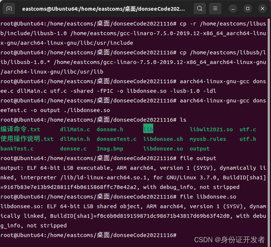Click the '/aarch64-linux-gnu/libc/usr/lib' path line
The image size is (271, 247).
52,72
